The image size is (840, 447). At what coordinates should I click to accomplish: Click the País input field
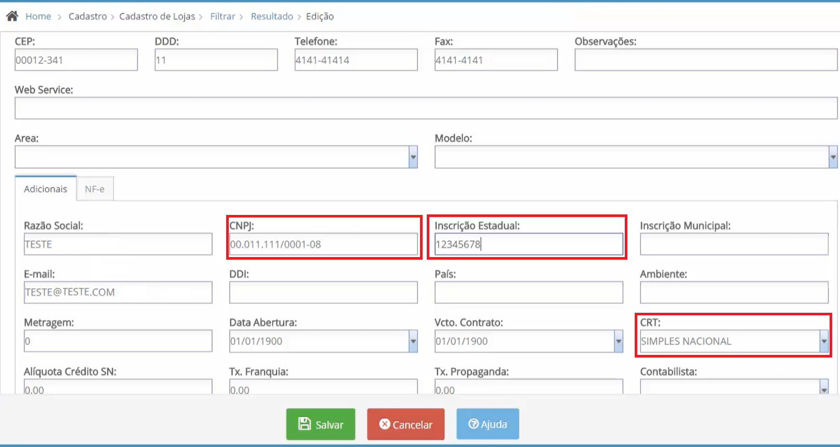click(x=529, y=292)
